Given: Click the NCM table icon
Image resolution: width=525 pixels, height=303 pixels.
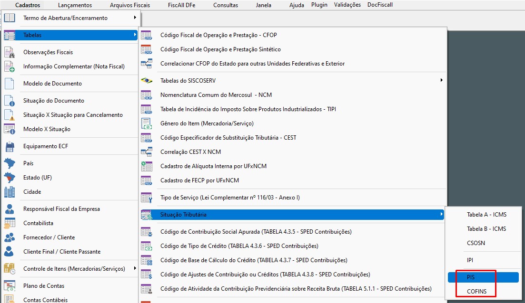Looking at the screenshot, I should 146,95.
